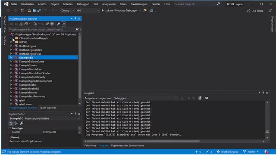Create a new project from toolbar icon

(x=22, y=10)
